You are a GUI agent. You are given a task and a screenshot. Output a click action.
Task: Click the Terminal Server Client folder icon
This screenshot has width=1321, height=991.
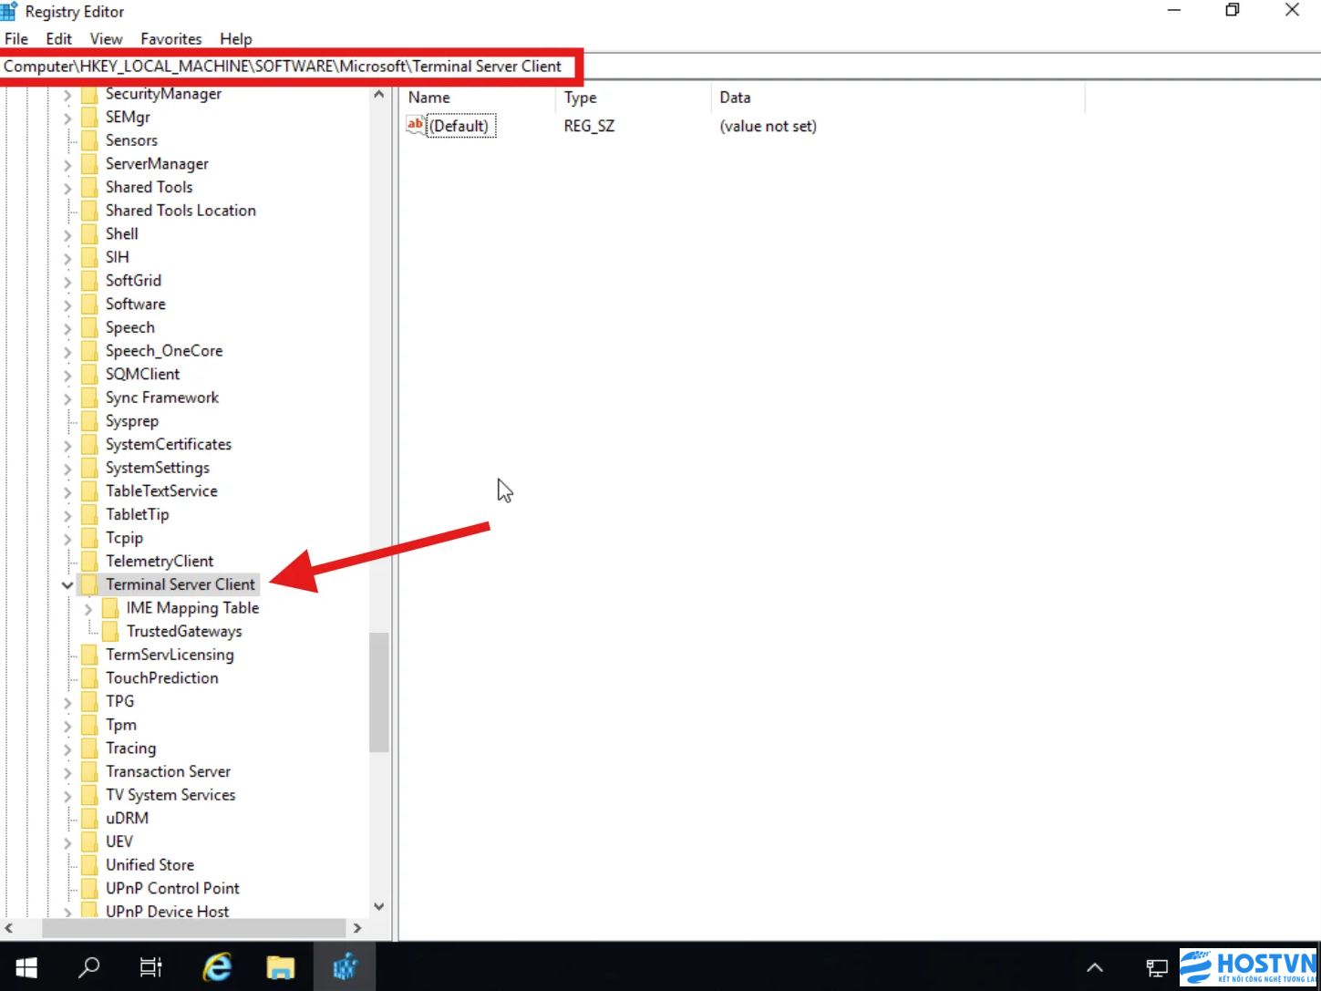(x=89, y=584)
